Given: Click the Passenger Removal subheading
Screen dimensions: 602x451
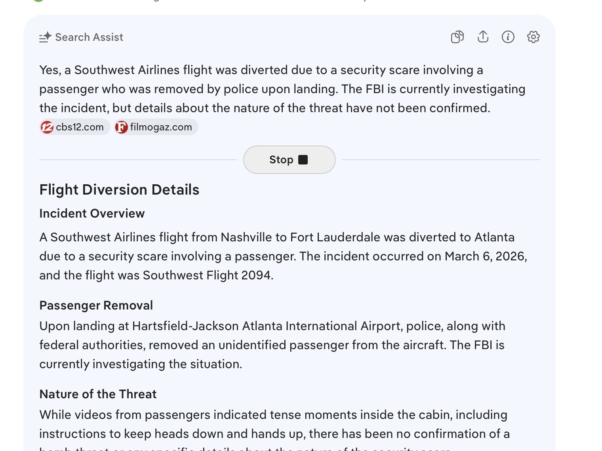Looking at the screenshot, I should pyautogui.click(x=96, y=306).
